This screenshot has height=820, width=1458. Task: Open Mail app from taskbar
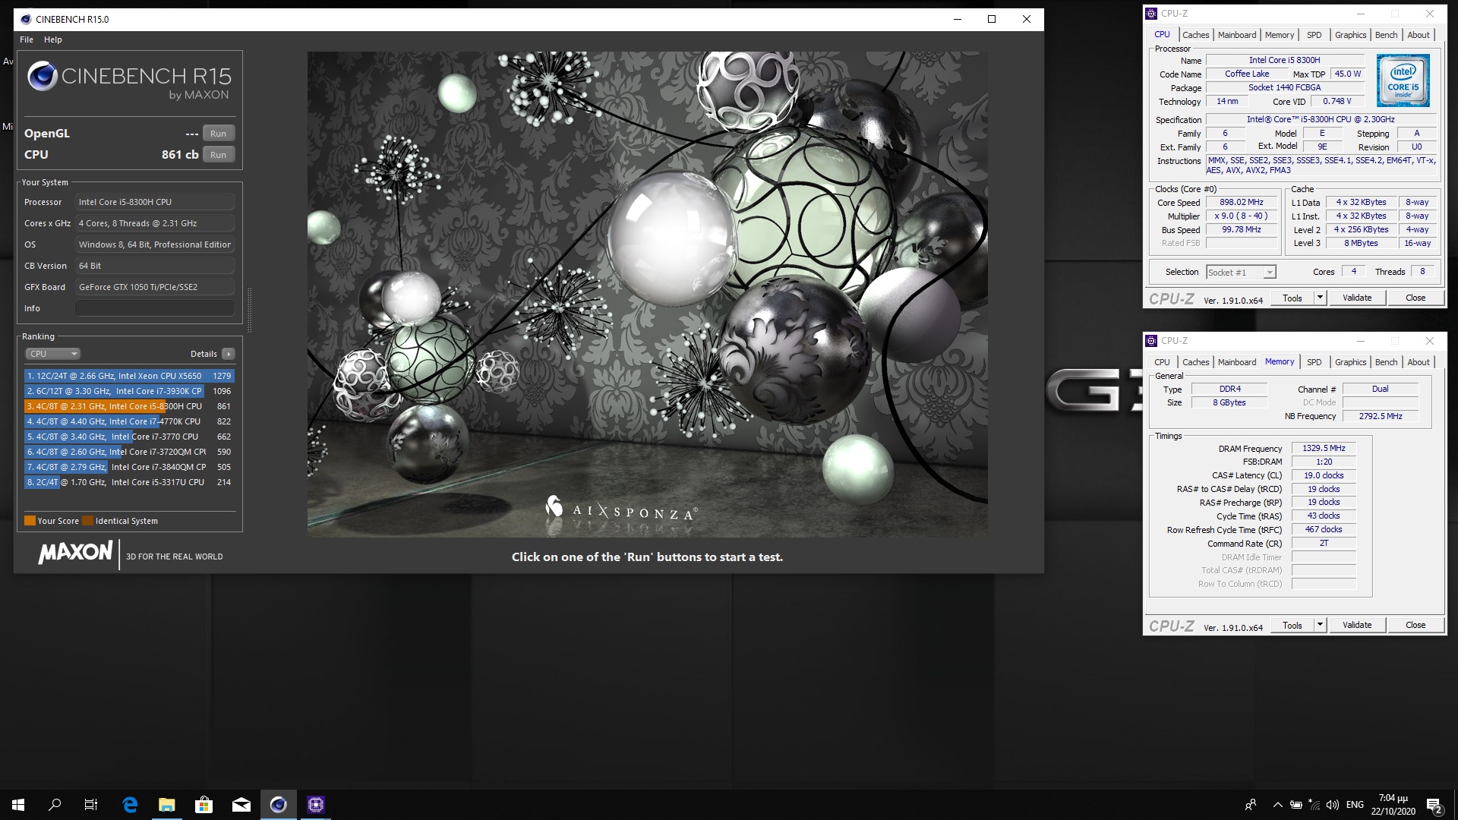pos(241,805)
